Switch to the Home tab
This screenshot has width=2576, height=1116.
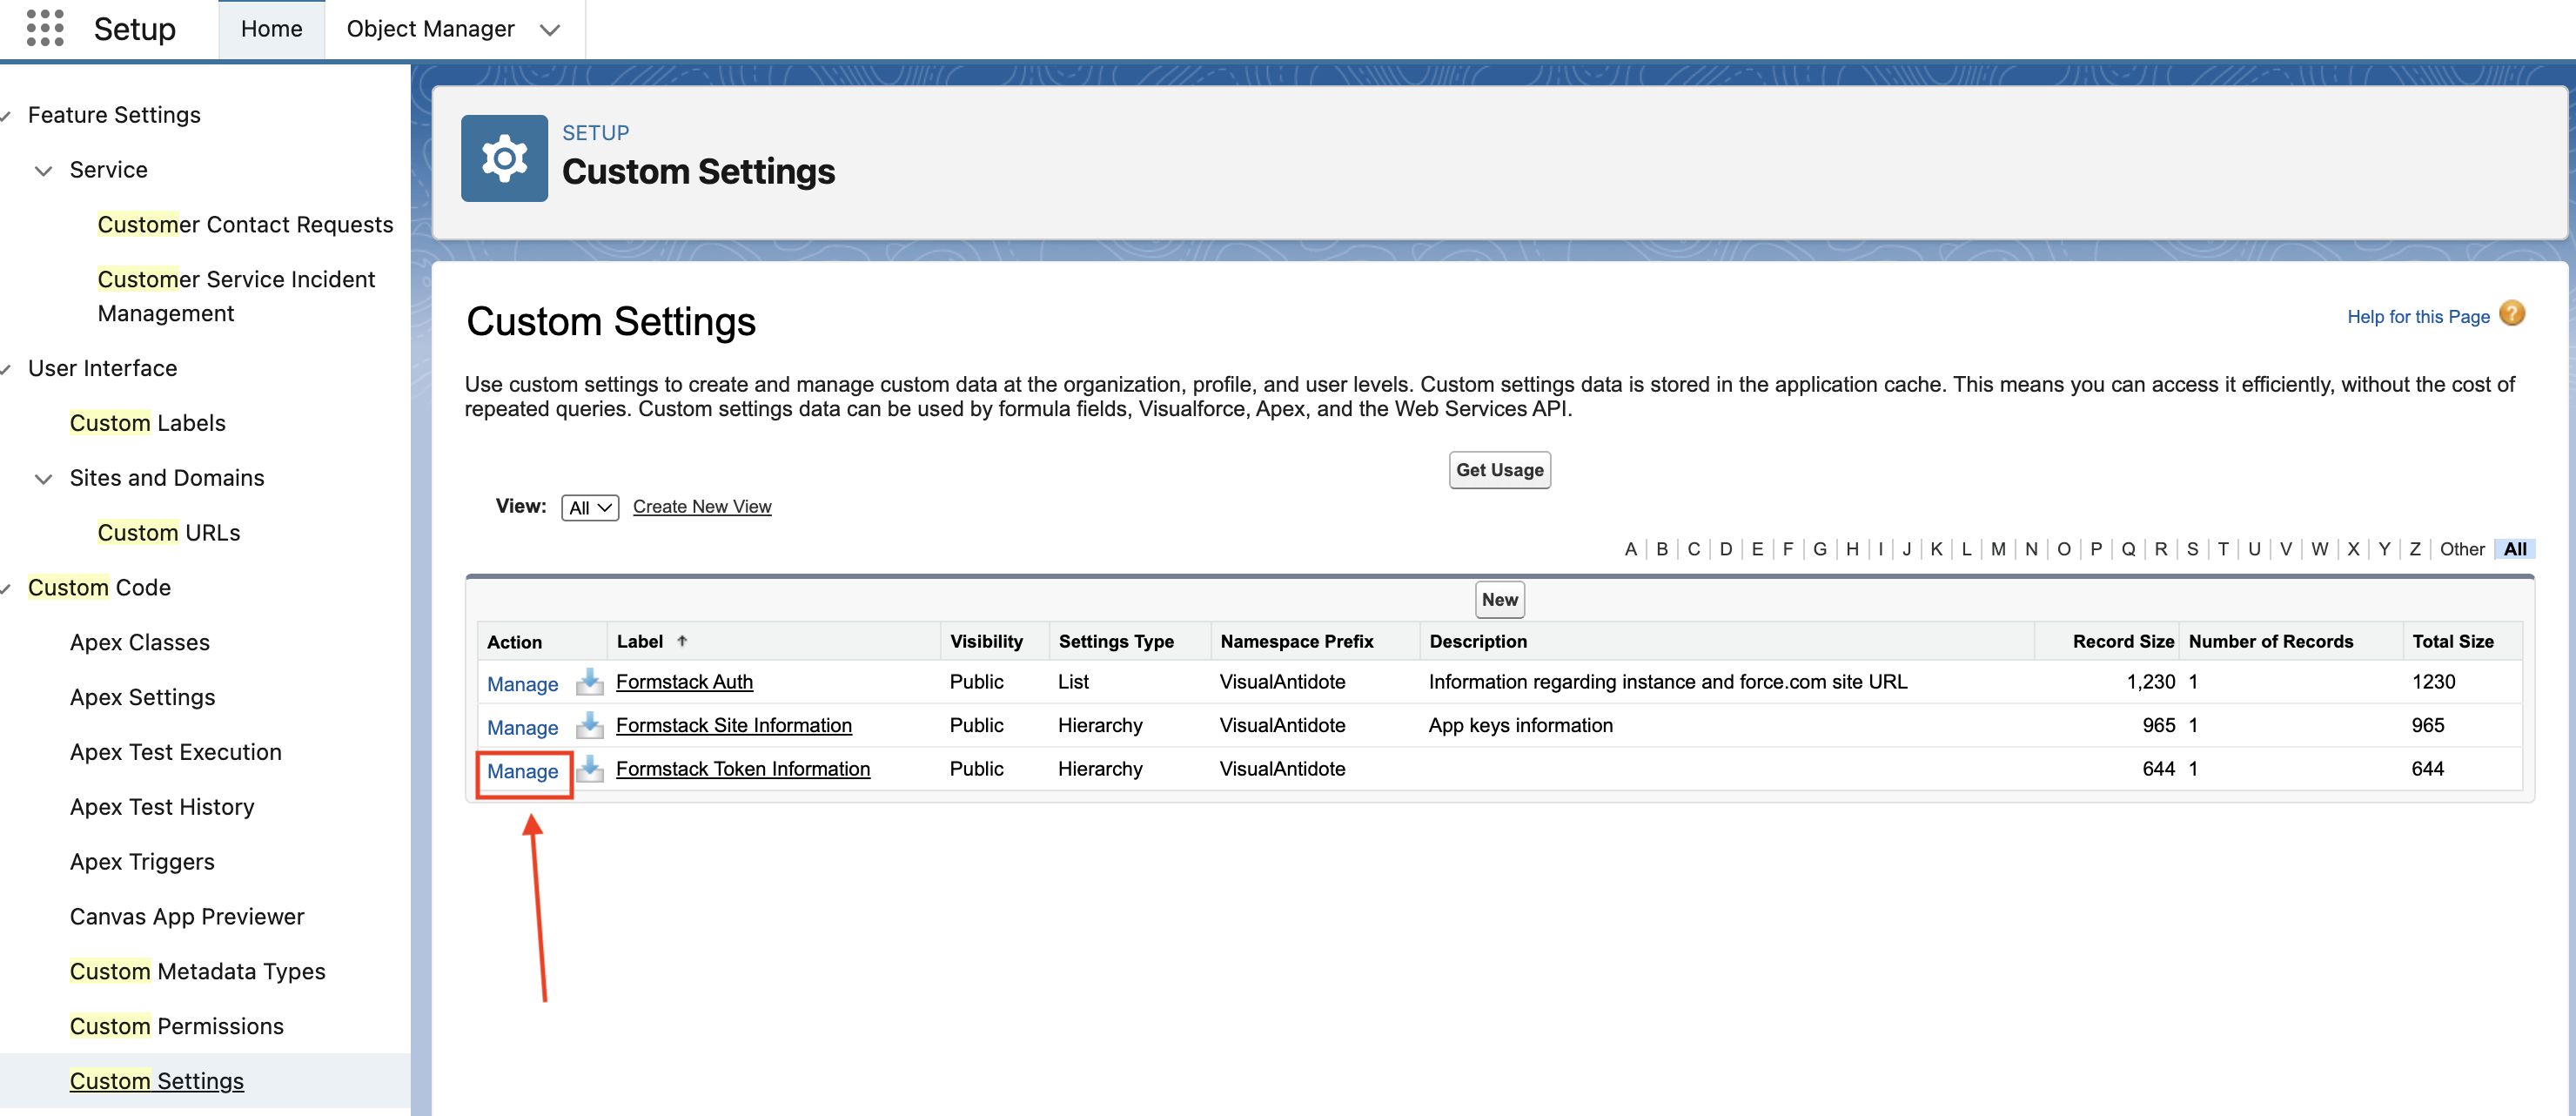click(x=271, y=29)
